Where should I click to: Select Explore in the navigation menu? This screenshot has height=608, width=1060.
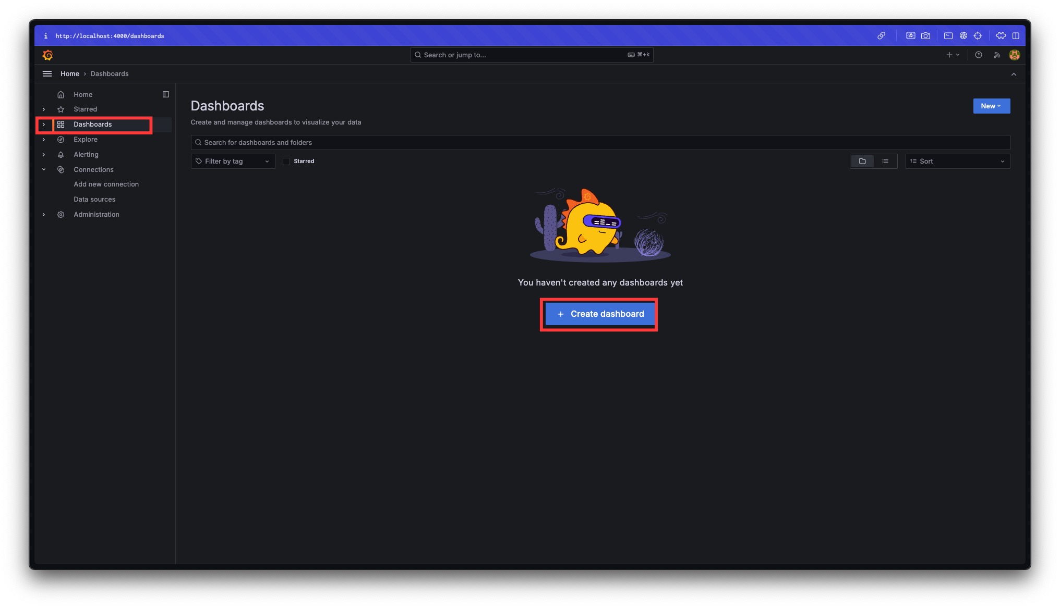pyautogui.click(x=86, y=139)
